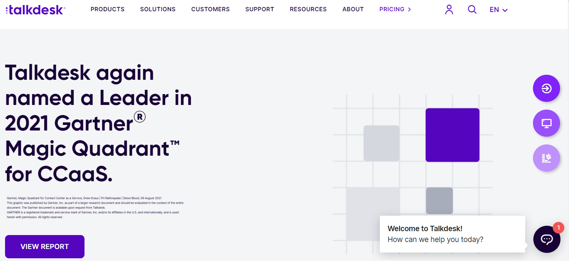Click the Gartner citation disclaimer text
Viewport: 569px width, 261px height.
click(x=95, y=208)
